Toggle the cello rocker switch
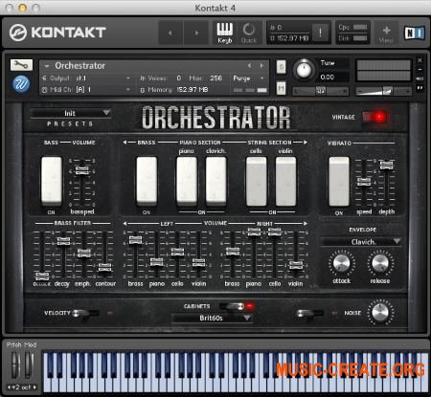This screenshot has height=397, width=431. (x=256, y=181)
